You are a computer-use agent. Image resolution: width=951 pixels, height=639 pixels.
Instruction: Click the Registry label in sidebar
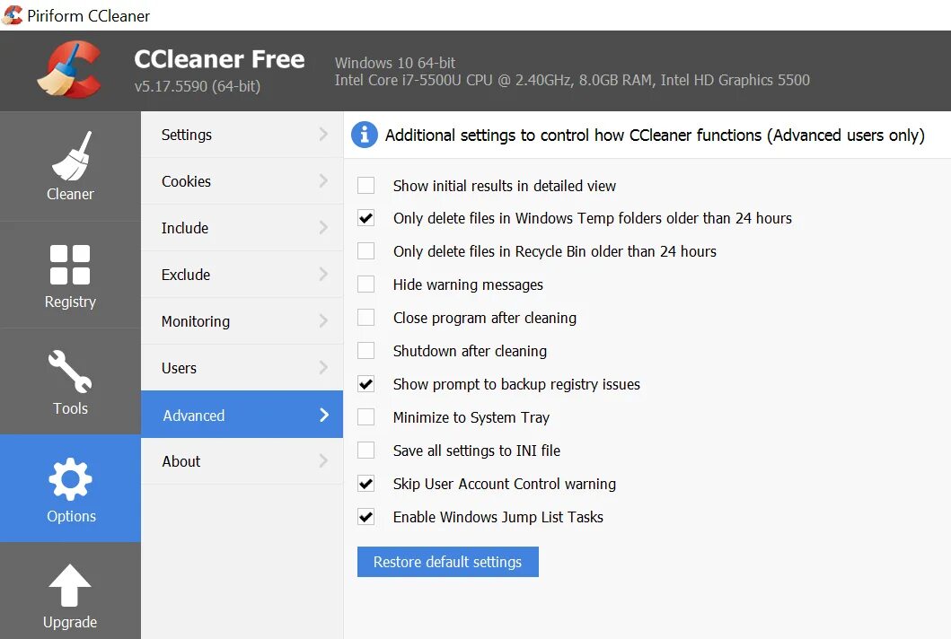pos(70,302)
